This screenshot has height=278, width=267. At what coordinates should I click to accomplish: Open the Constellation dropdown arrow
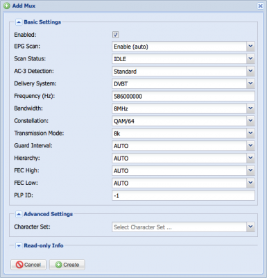coord(250,121)
